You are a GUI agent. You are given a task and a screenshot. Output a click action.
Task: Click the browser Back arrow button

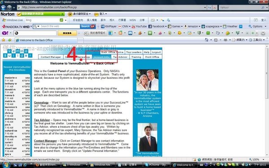pos(3,8)
